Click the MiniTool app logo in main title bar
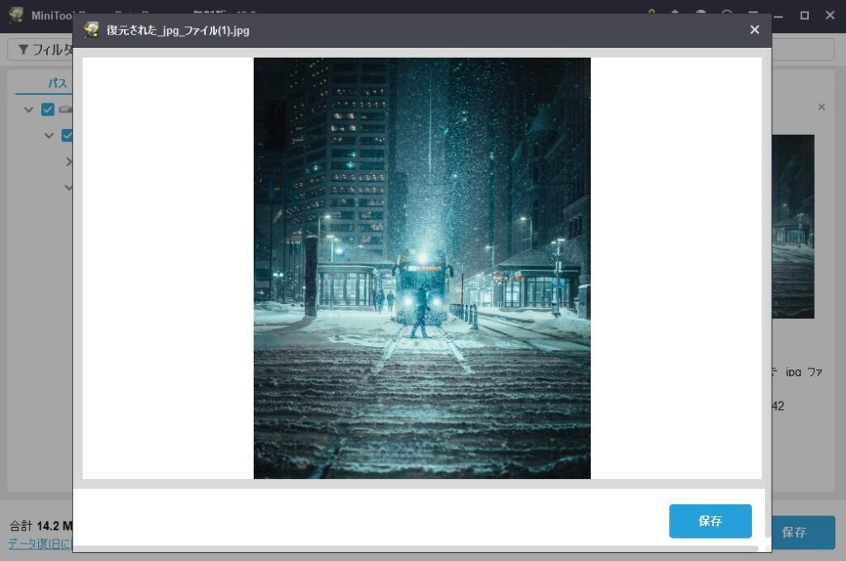Image resolution: width=846 pixels, height=561 pixels. tap(16, 15)
